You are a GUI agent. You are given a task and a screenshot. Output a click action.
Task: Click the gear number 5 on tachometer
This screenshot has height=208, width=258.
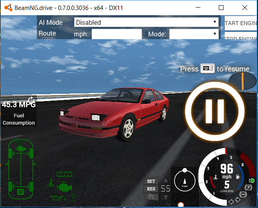[x=227, y=185]
